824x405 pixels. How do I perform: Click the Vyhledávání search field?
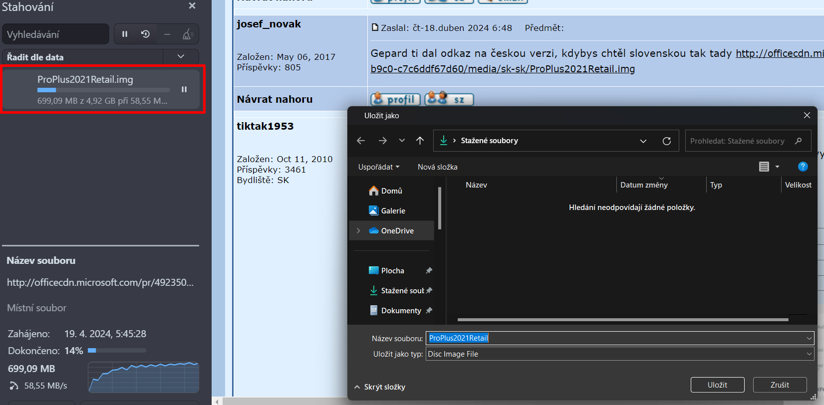click(55, 34)
